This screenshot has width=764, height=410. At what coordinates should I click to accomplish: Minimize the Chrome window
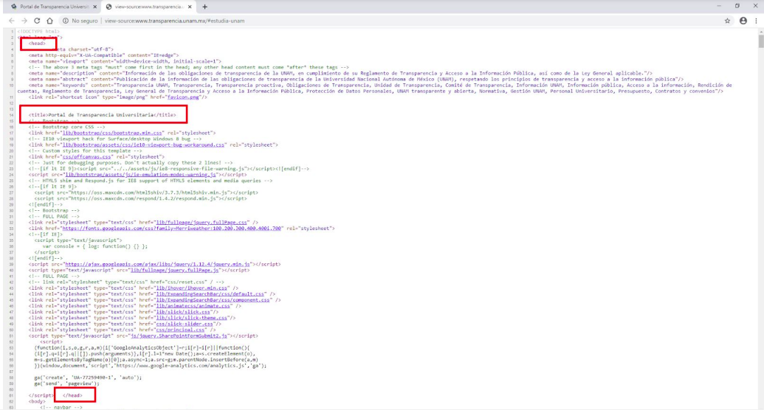click(x=719, y=6)
